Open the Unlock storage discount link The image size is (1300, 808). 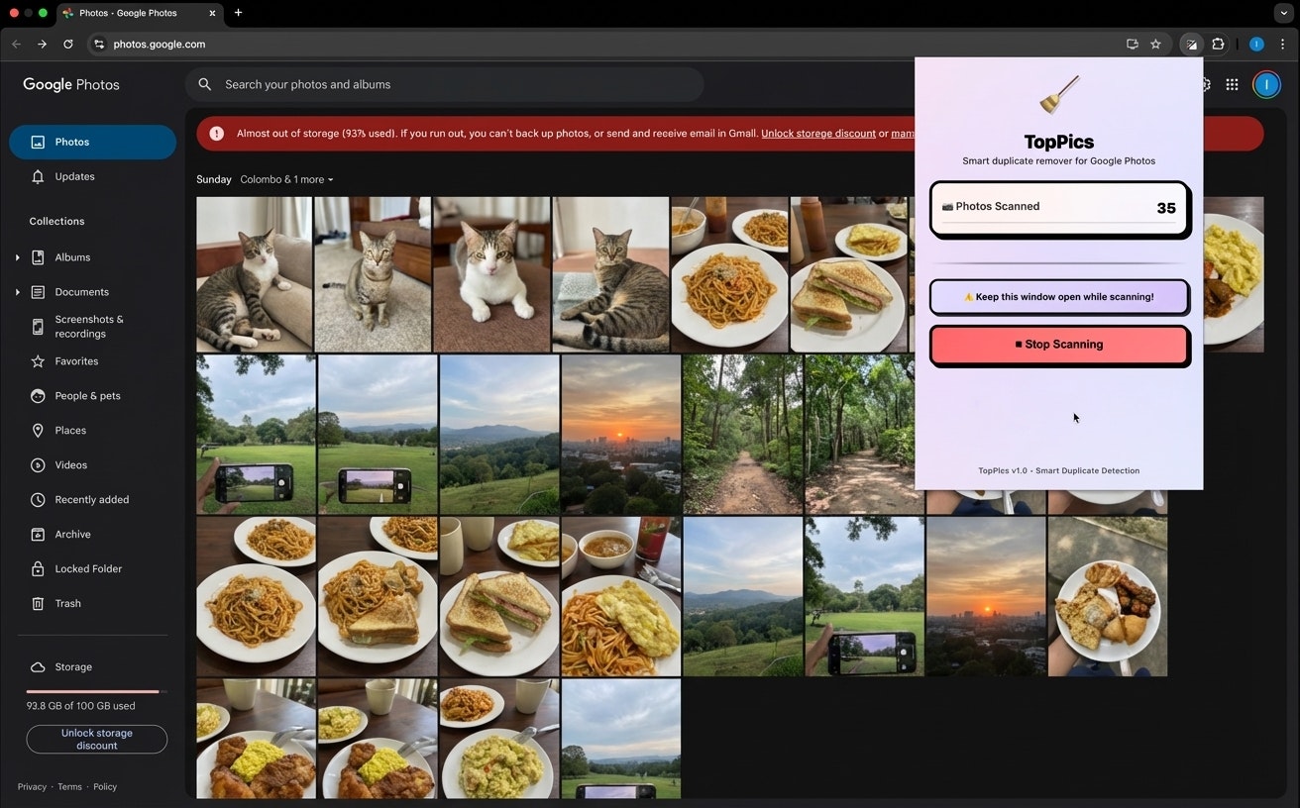(x=816, y=133)
